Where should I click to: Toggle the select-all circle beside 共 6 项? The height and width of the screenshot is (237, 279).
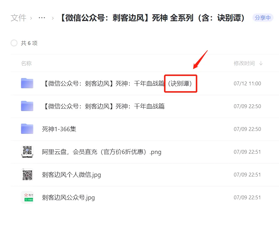click(14, 43)
